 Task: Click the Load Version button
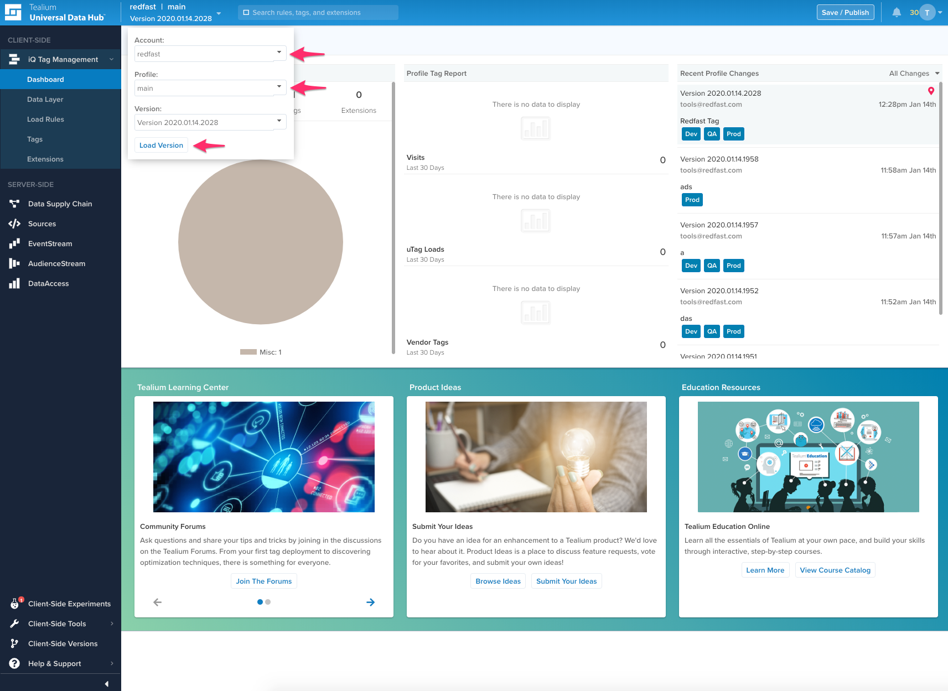click(161, 145)
